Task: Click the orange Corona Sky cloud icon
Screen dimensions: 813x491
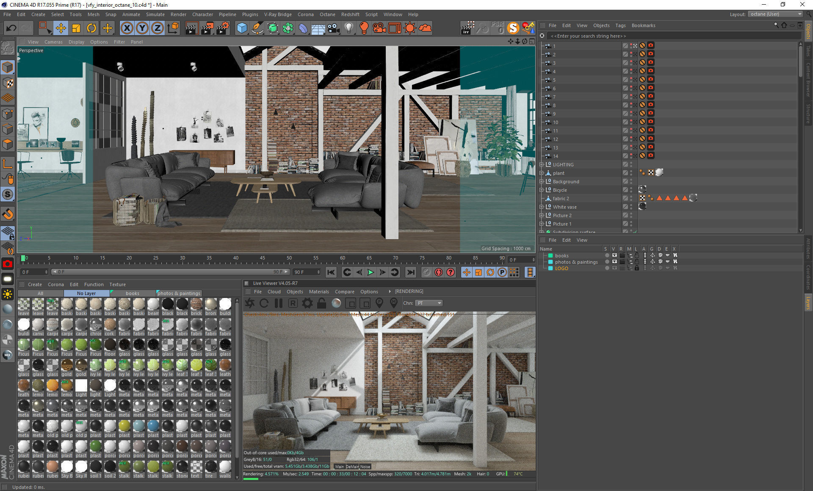Action: tap(425, 28)
